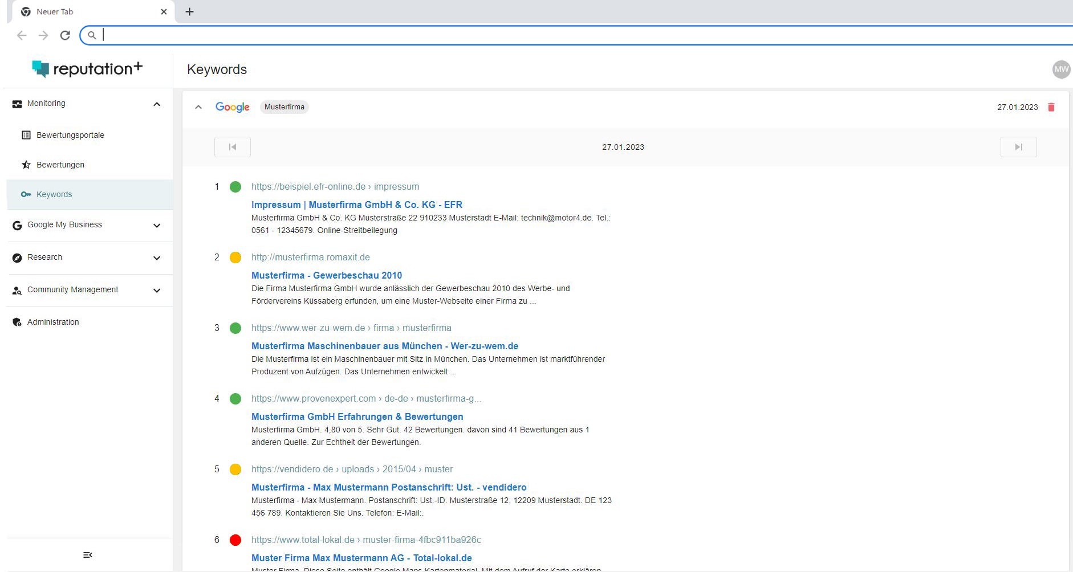Open Impressum | Musterfirma GmbH & Co. KG link
Screen dimensions: 1073x572
[x=357, y=205]
